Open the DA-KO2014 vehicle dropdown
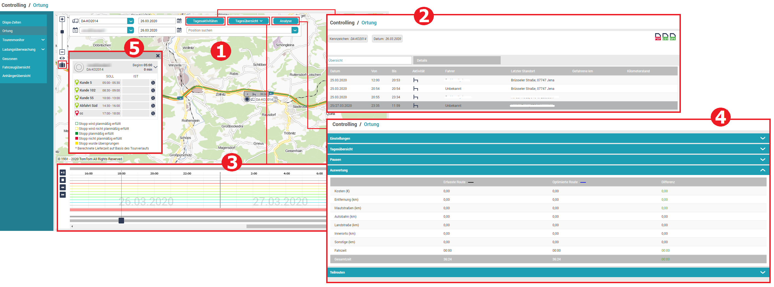The image size is (774, 287). [x=130, y=21]
